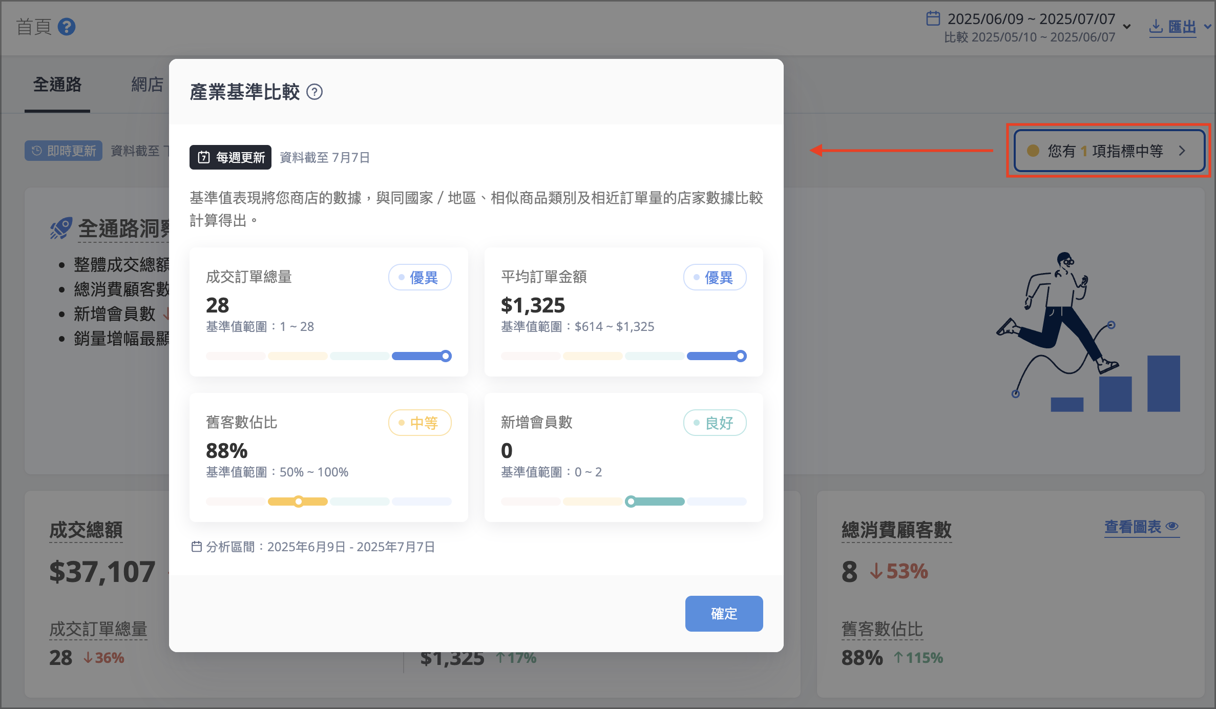This screenshot has width=1216, height=709.
Task: Click the 中等 badge on 舊客數佔比
Action: point(420,423)
